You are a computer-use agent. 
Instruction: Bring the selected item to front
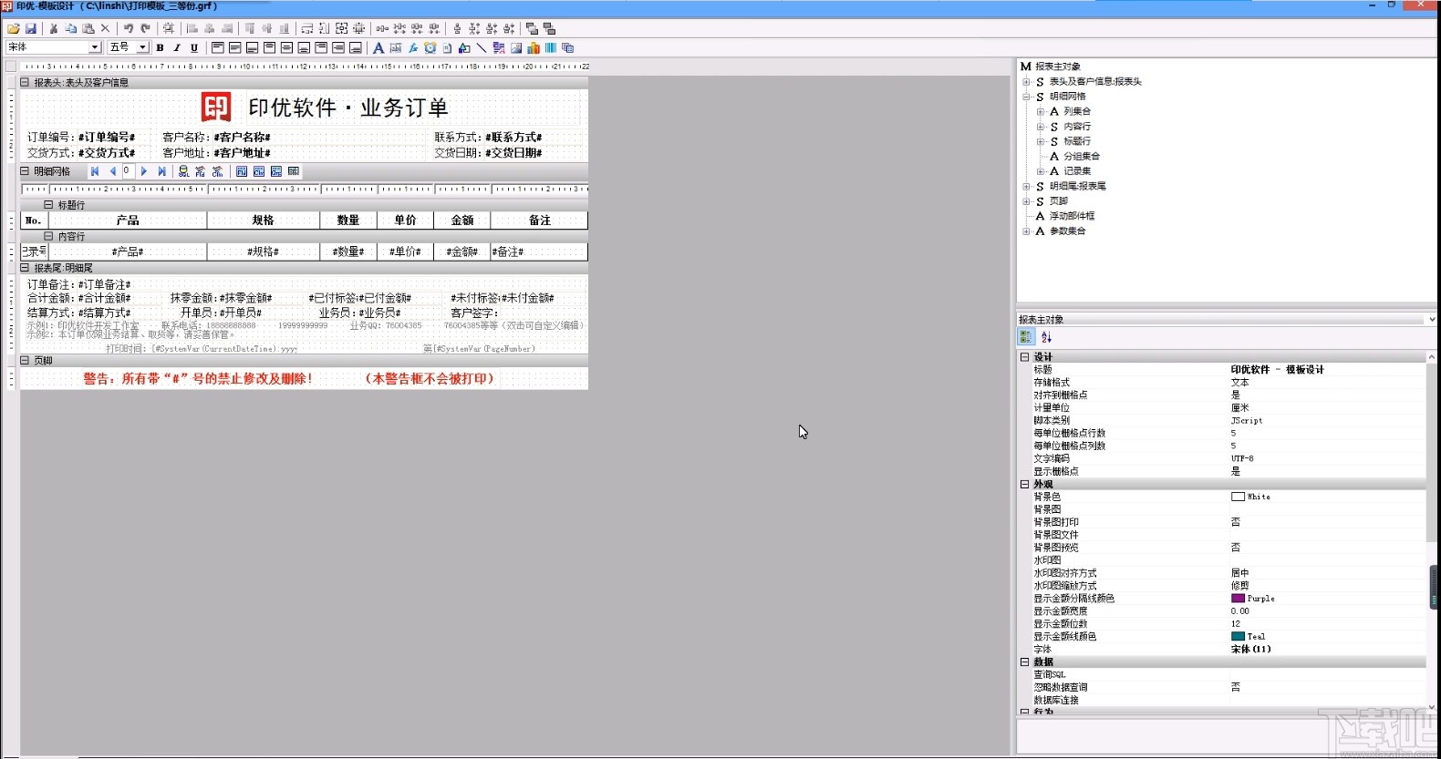pyautogui.click(x=532, y=28)
